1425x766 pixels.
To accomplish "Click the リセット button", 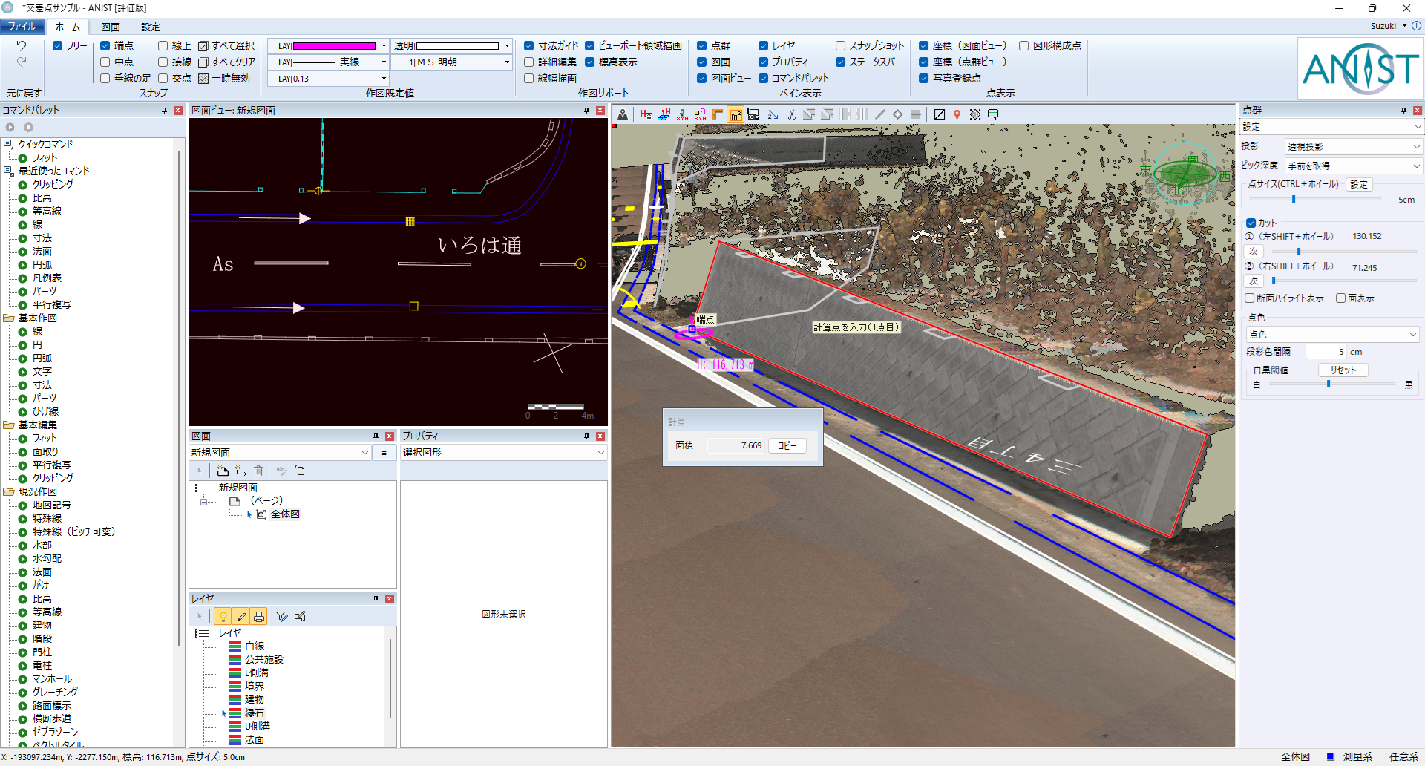I will [x=1343, y=370].
